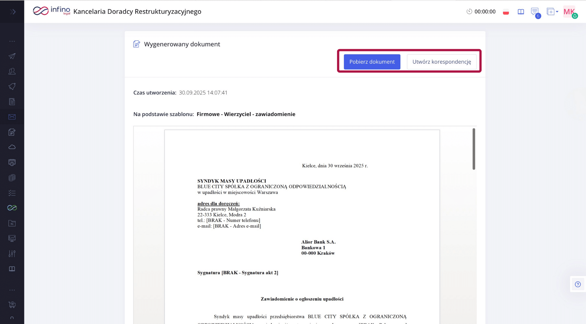
Task: Click Pobierz dokument button
Action: pyautogui.click(x=372, y=62)
